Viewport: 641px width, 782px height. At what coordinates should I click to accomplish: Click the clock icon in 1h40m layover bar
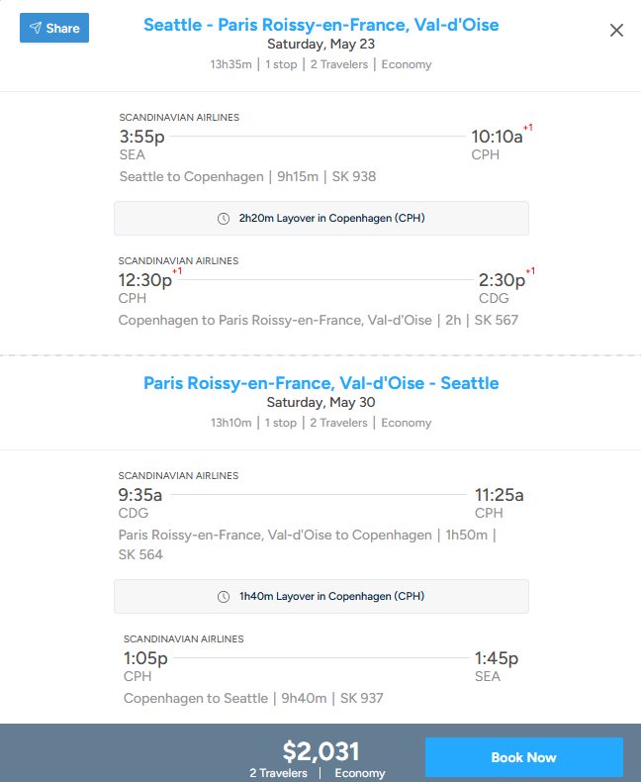[224, 597]
